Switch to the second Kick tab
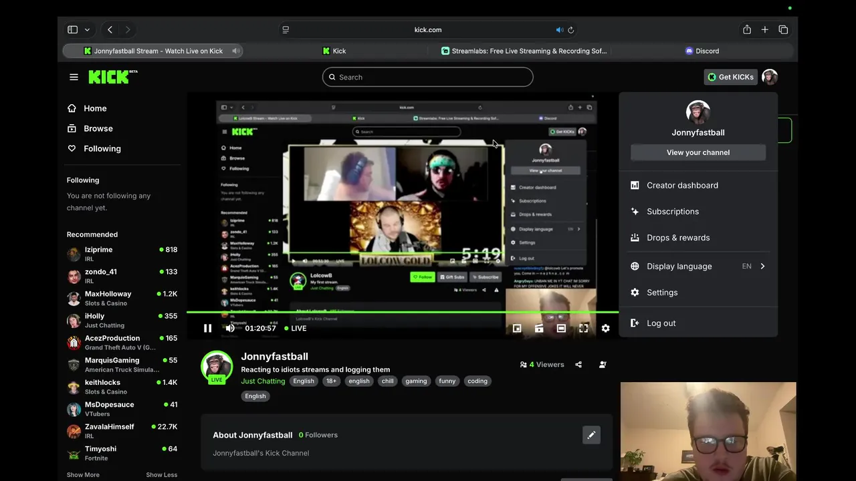This screenshot has height=481, width=856. (334, 51)
